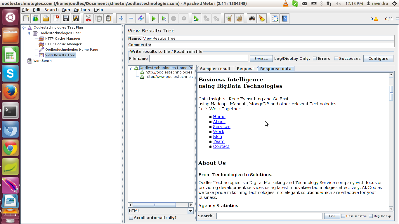This screenshot has width=399, height=224.
Task: Open the Help menu
Action: (98, 10)
